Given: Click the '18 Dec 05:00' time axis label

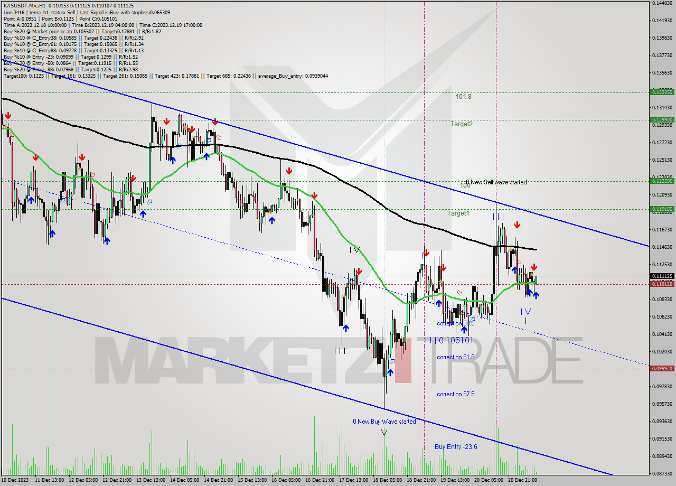Looking at the screenshot, I should point(388,480).
